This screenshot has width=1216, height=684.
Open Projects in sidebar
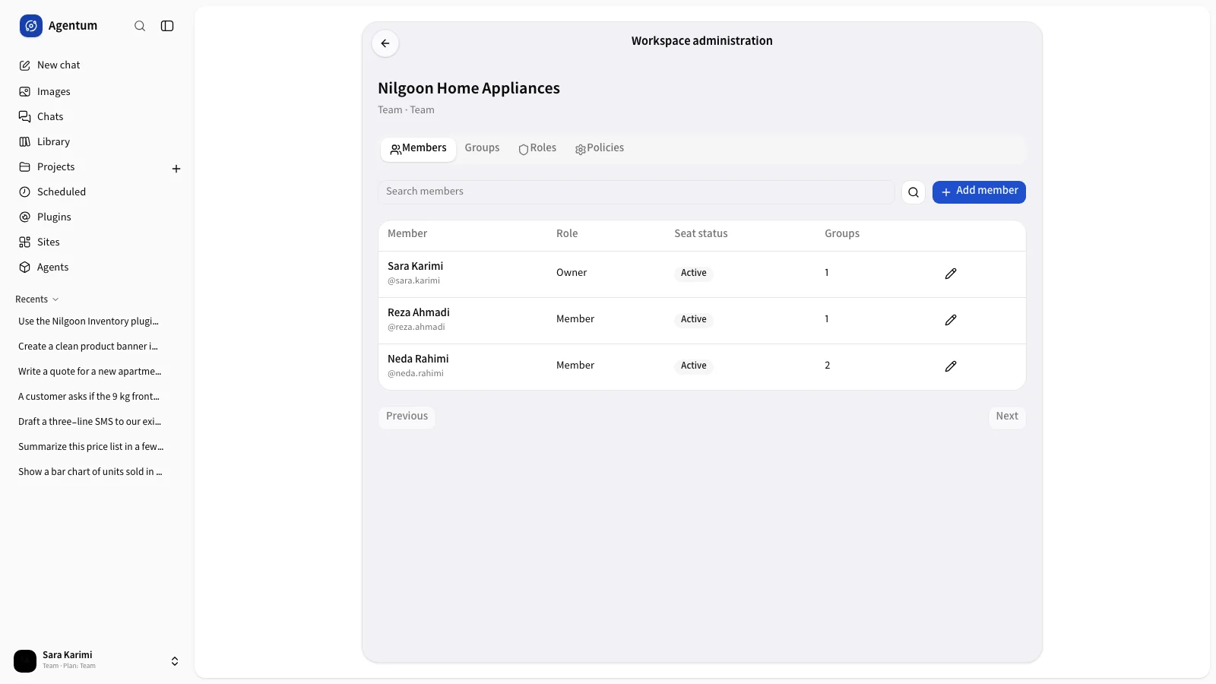pos(90,166)
